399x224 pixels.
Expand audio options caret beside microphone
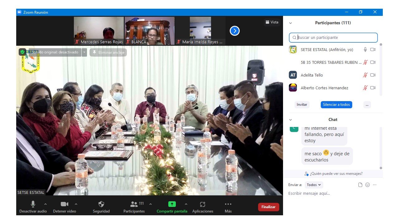[46, 204]
